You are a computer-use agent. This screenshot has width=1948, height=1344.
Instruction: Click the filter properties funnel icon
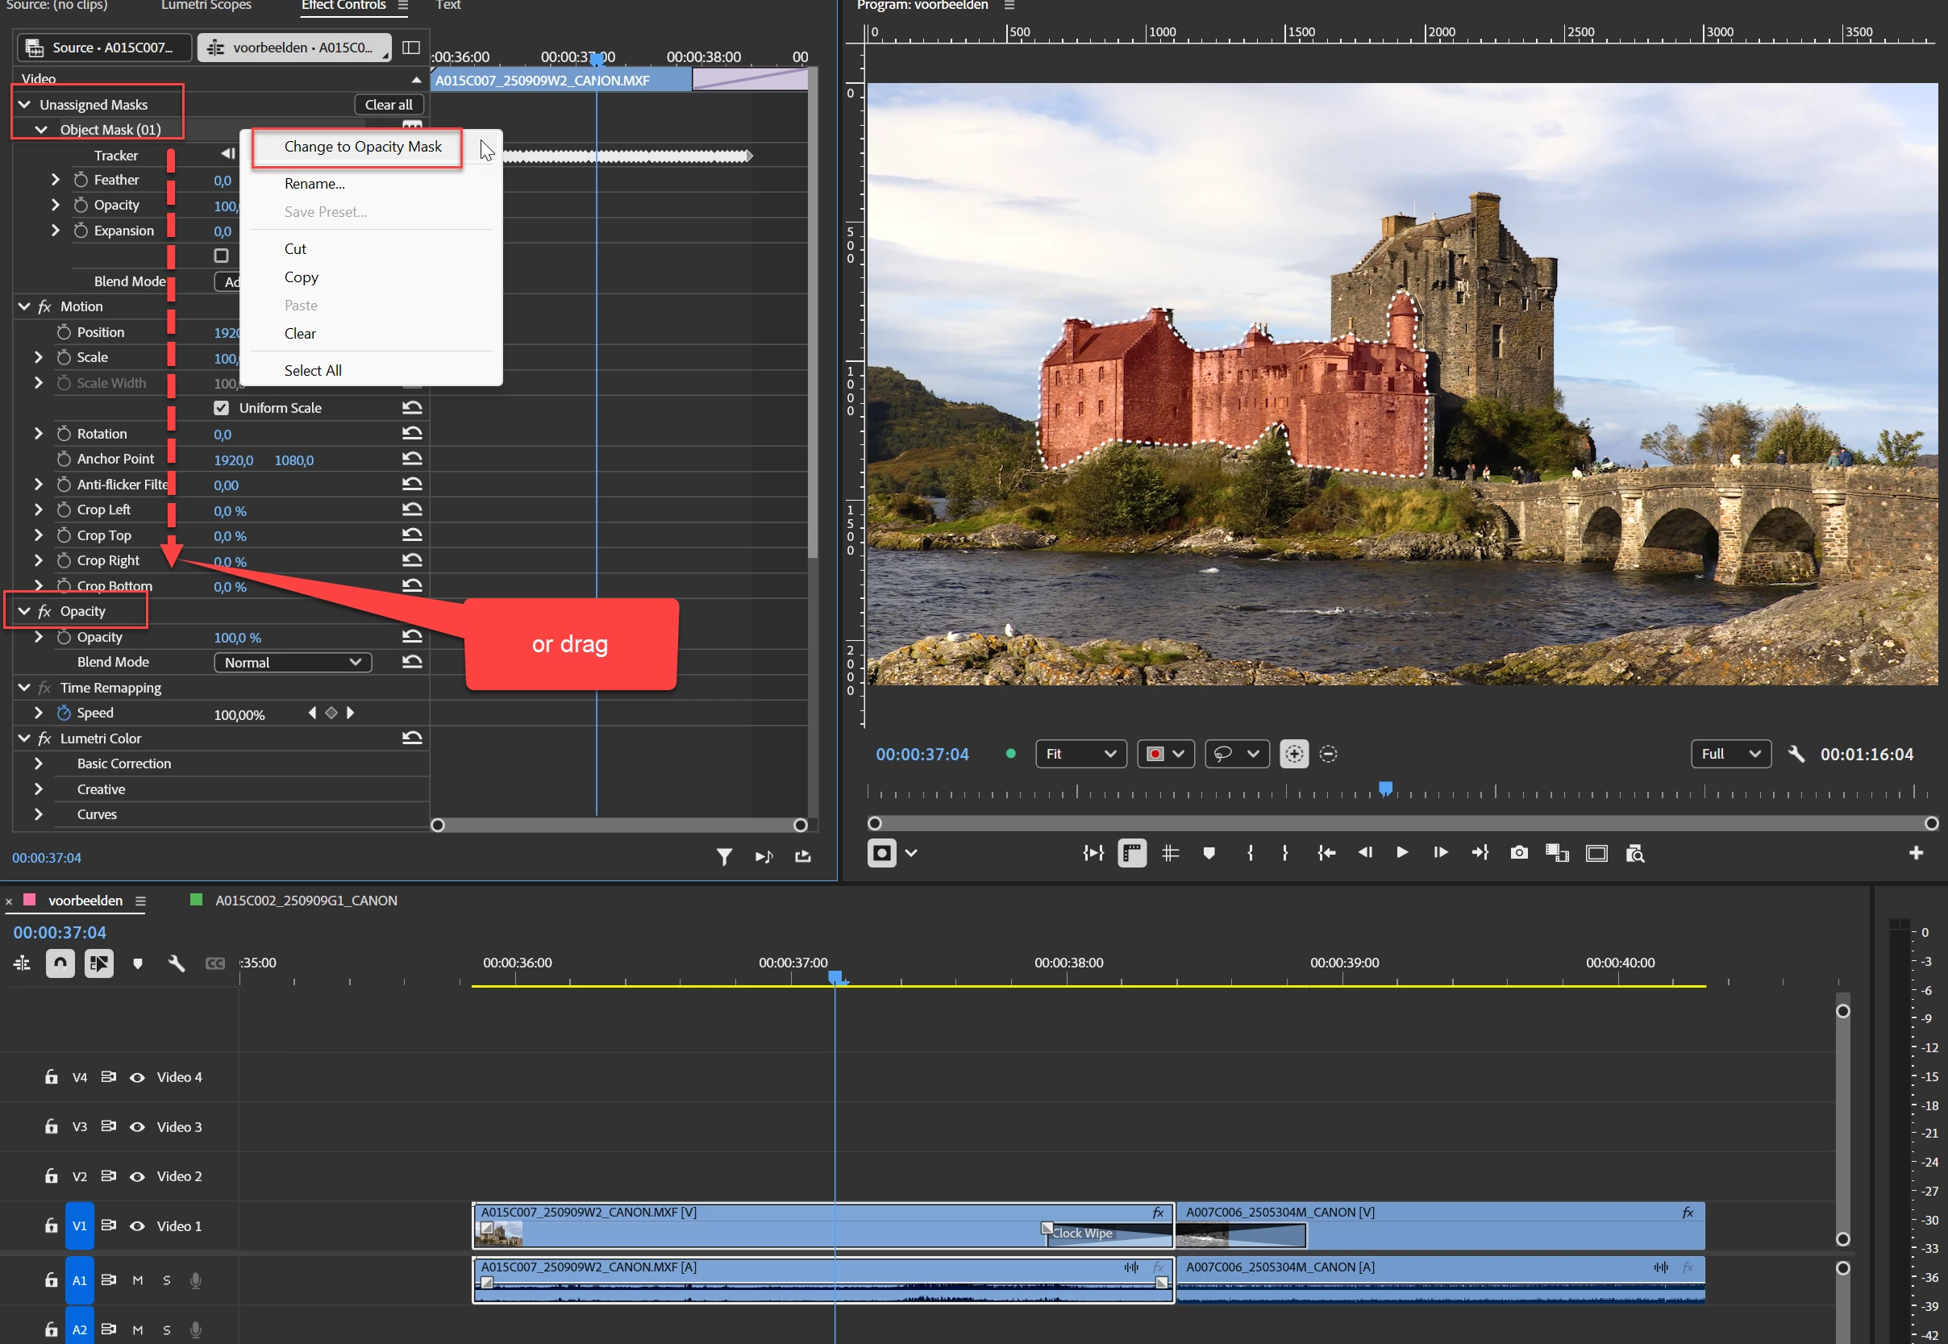point(723,857)
